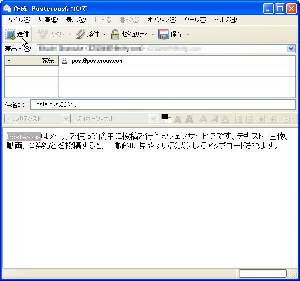Click the security (セキュリティ) padlock icon
The height and width of the screenshot is (281, 300).
pyautogui.click(x=115, y=34)
